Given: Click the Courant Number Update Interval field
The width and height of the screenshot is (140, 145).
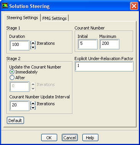Looking at the screenshot, I should click(x=19, y=106).
